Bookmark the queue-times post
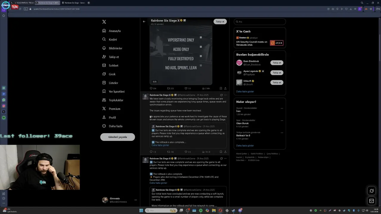 click(221, 152)
